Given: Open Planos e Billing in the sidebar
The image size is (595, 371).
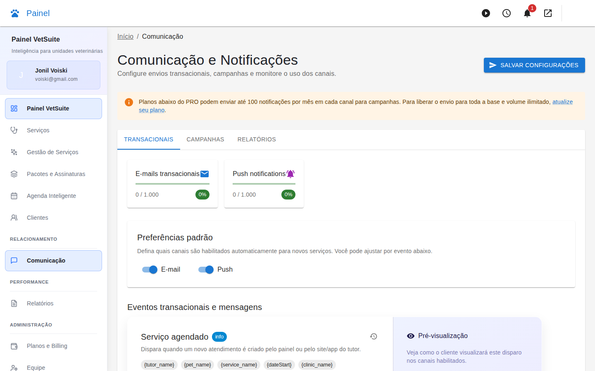Looking at the screenshot, I should point(53,346).
